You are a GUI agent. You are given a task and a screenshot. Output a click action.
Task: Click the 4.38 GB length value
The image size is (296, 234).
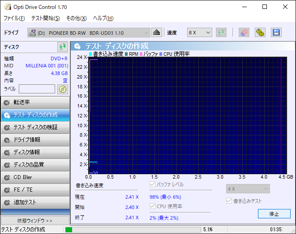[x=59, y=73]
